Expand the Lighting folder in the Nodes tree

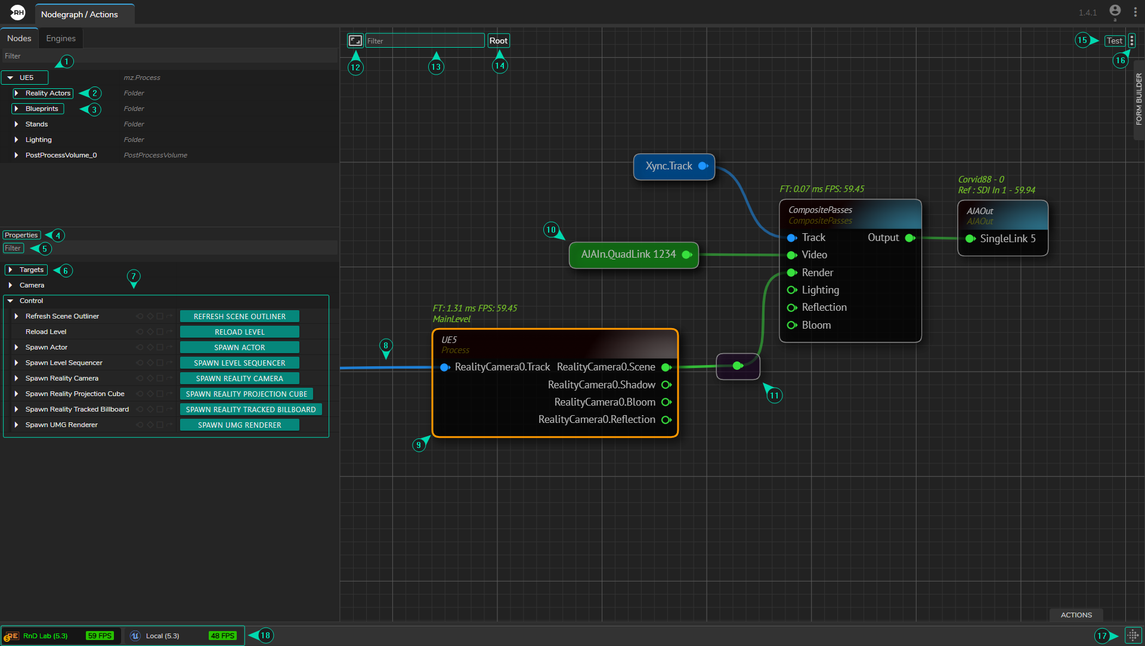(16, 140)
